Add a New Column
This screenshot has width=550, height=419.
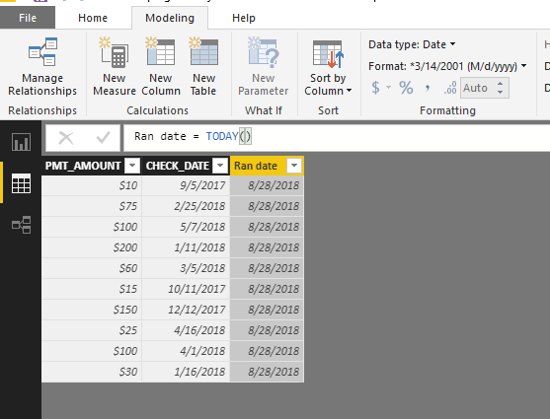[161, 67]
